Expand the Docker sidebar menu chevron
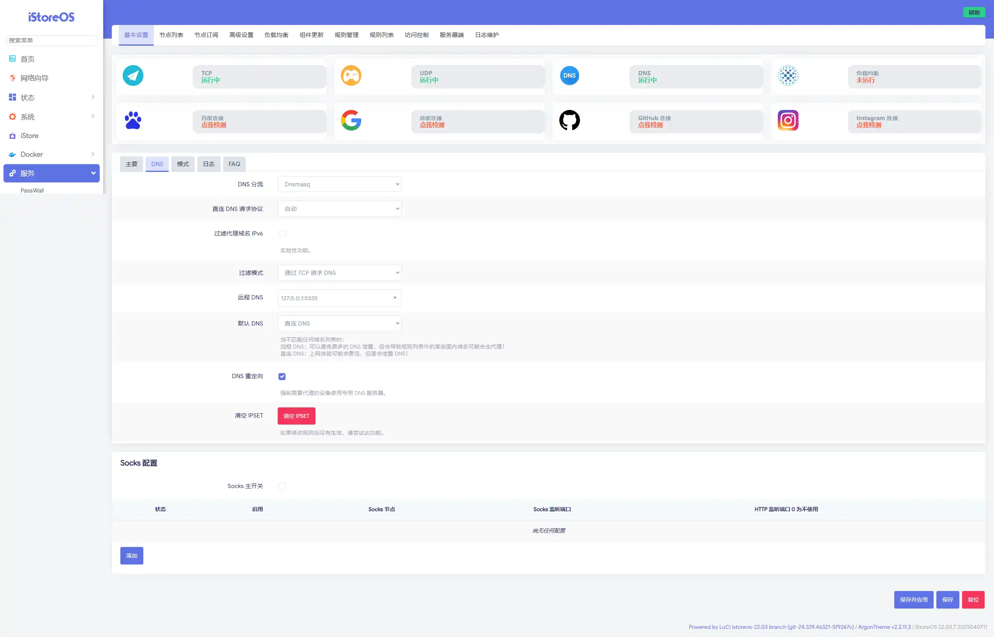This screenshot has height=637, width=994. [x=93, y=154]
